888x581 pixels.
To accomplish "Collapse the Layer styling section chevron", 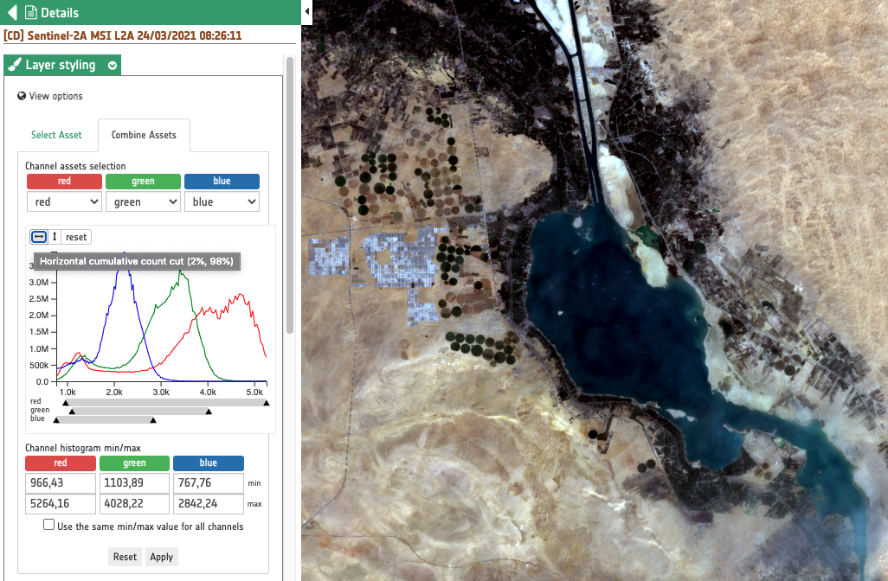I will pyautogui.click(x=113, y=66).
